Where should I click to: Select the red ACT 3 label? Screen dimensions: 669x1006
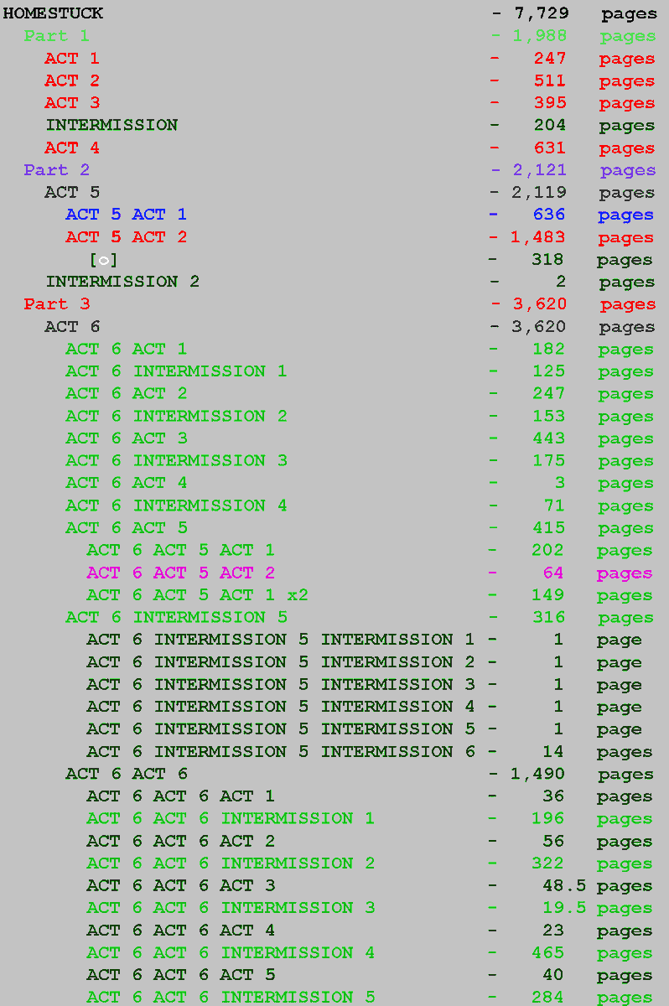71,103
